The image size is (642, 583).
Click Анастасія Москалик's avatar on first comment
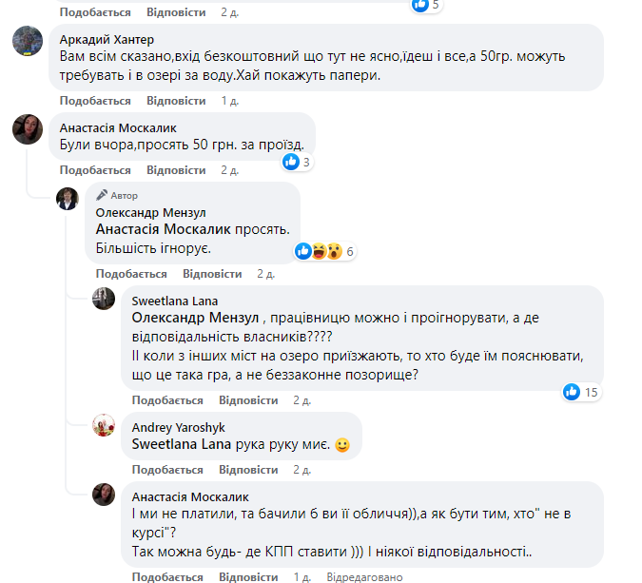pos(27,129)
